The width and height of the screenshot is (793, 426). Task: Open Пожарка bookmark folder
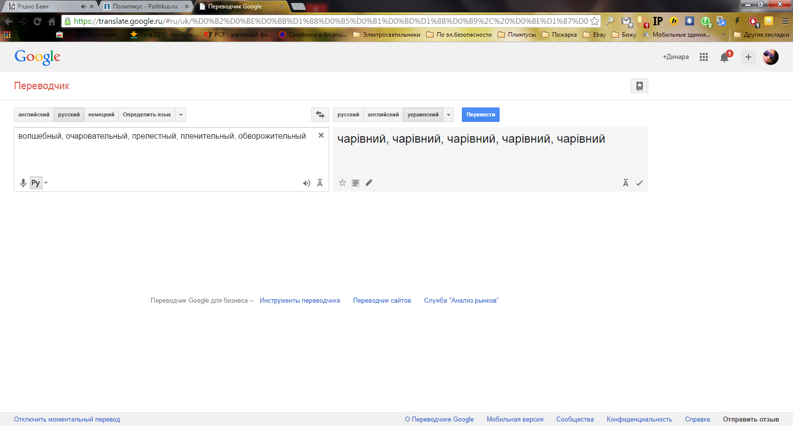pyautogui.click(x=560, y=35)
